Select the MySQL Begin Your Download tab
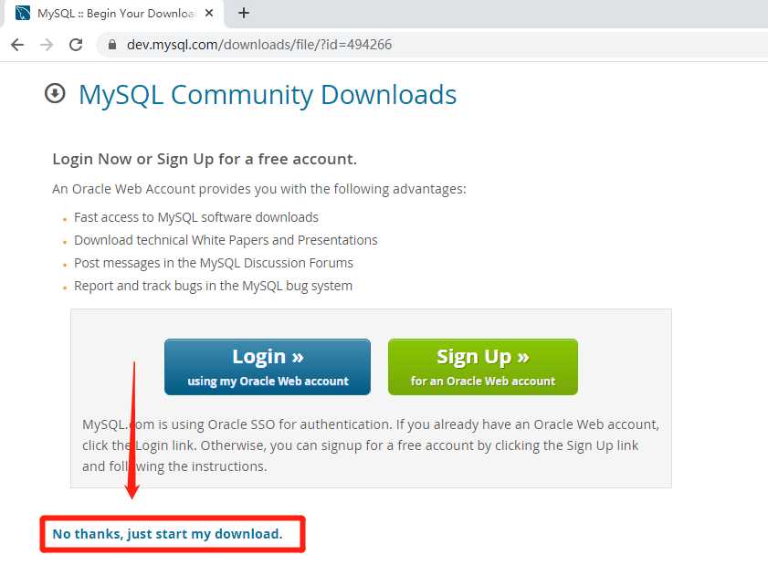The image size is (768, 576). pos(114,13)
